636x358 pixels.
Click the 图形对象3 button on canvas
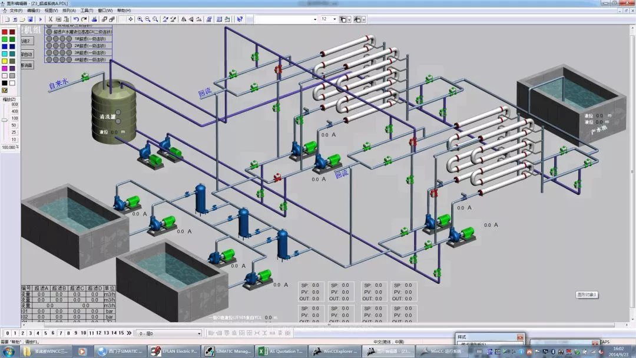coord(587,294)
